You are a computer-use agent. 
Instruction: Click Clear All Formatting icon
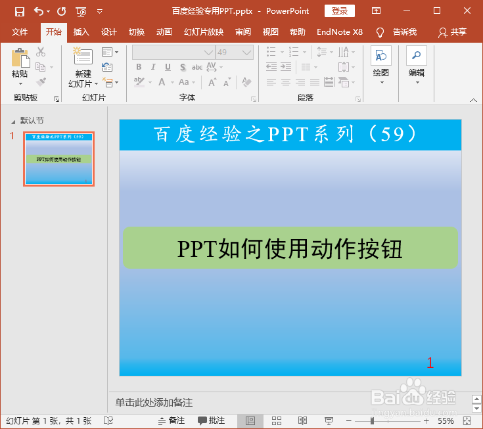point(246,82)
